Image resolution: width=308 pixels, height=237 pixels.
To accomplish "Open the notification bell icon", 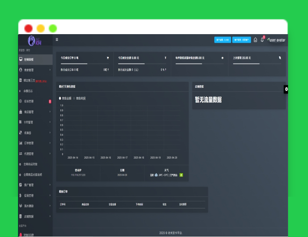I will [262, 40].
